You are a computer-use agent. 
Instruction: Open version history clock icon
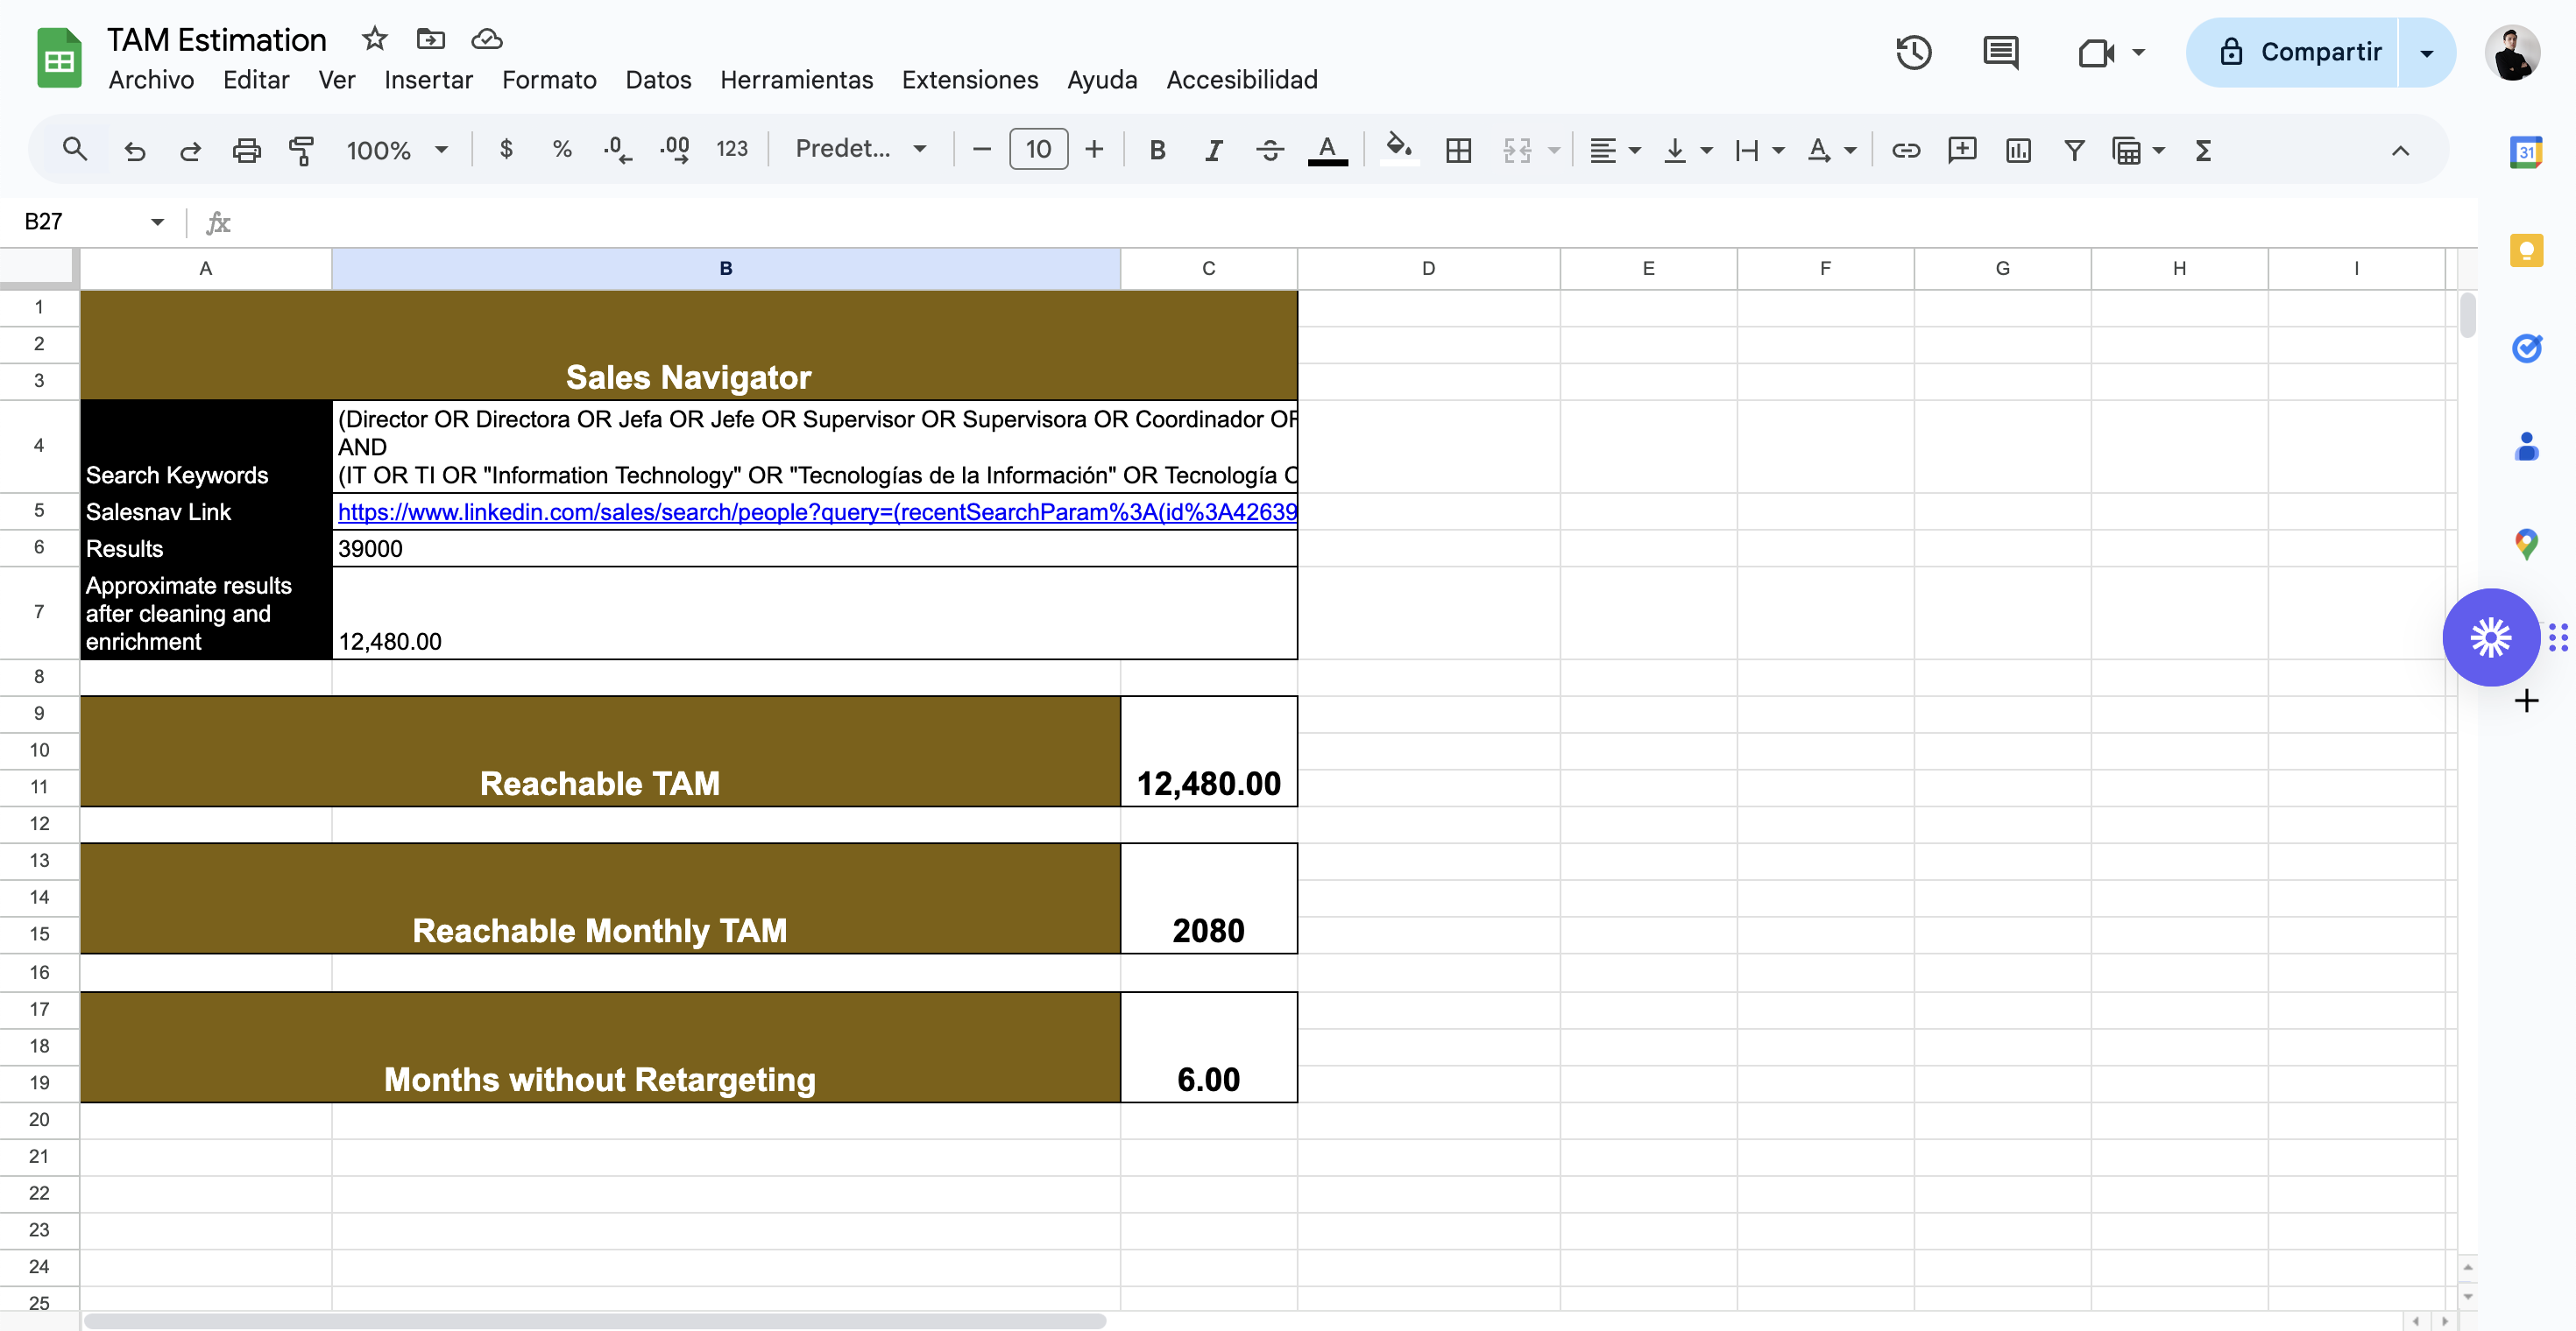(1912, 52)
